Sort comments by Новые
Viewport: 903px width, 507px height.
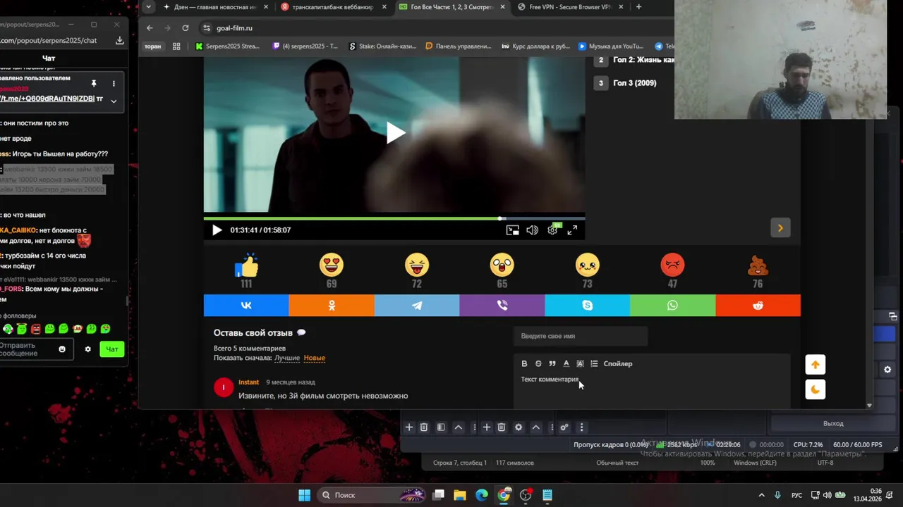(315, 358)
